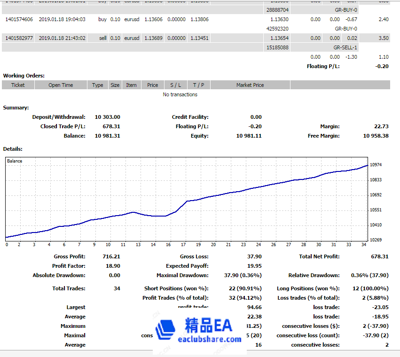Click the No transactions message

(x=180, y=94)
